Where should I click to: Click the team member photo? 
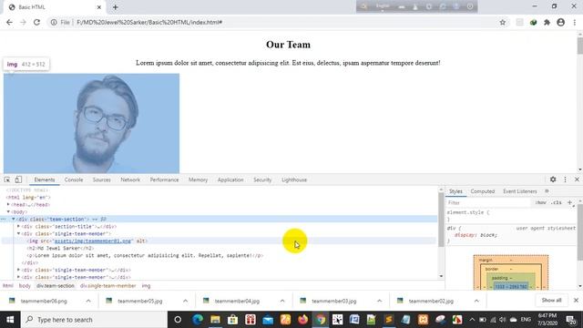(x=91, y=123)
